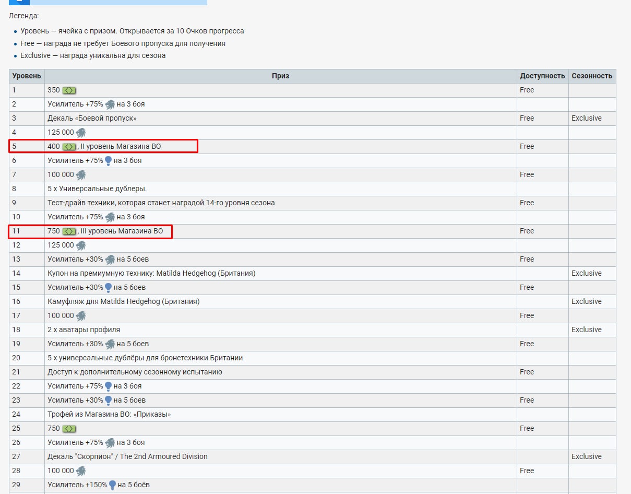Click the gold icon in level 1 row

[x=69, y=90]
